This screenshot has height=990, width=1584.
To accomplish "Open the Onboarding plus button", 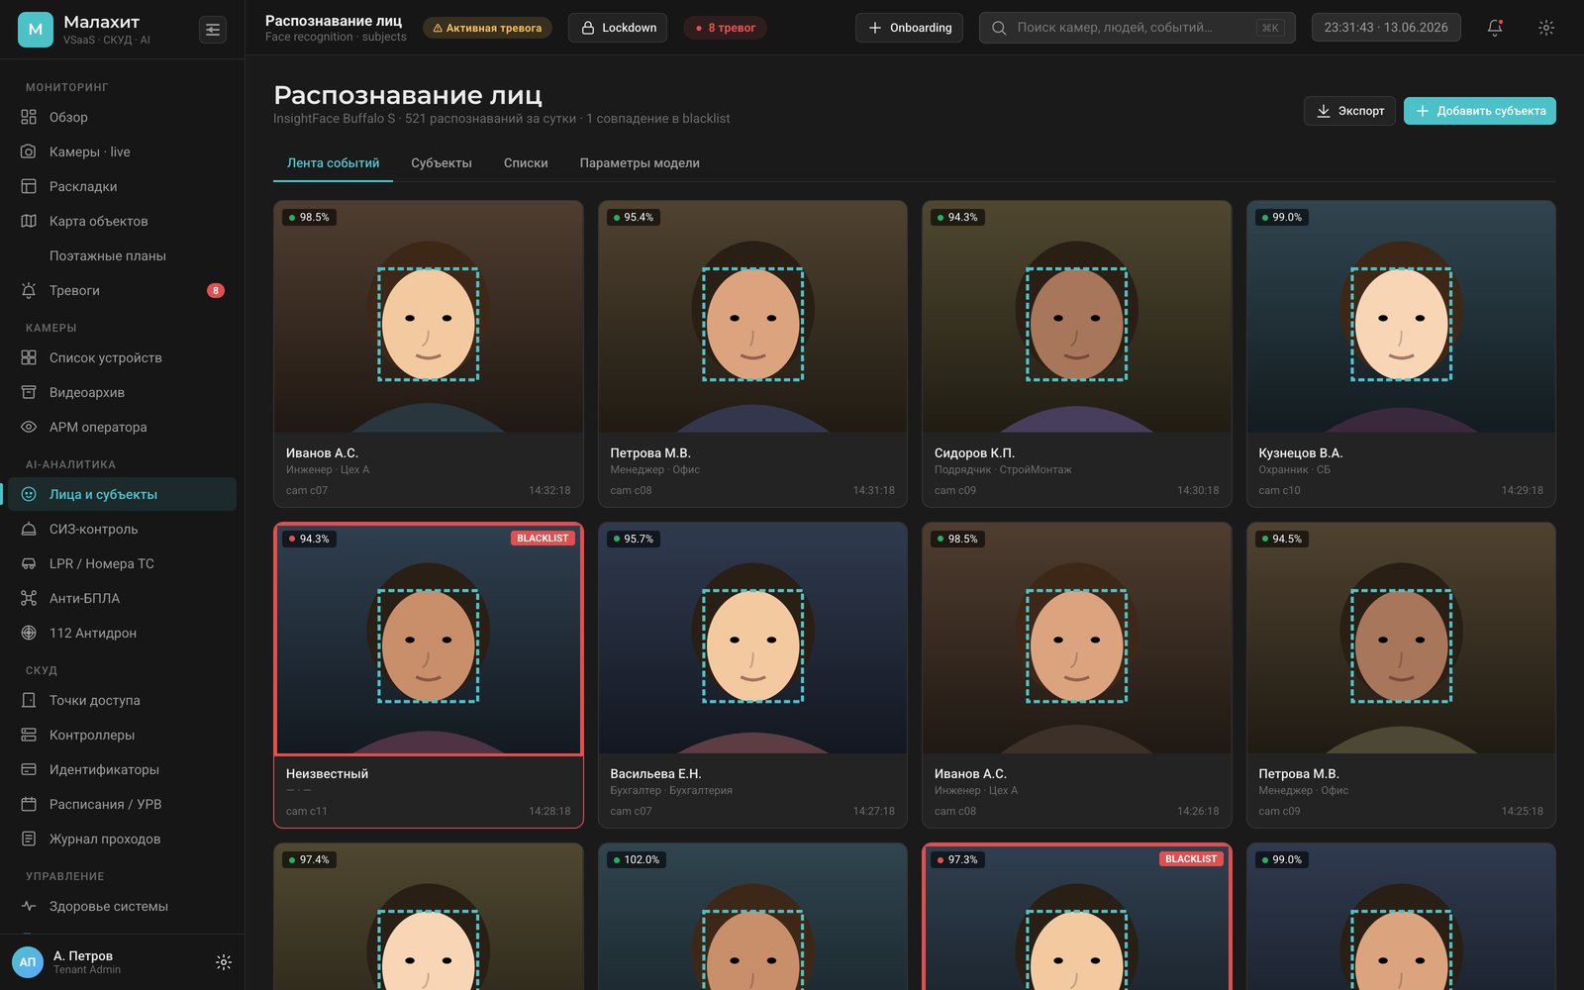I will point(909,28).
